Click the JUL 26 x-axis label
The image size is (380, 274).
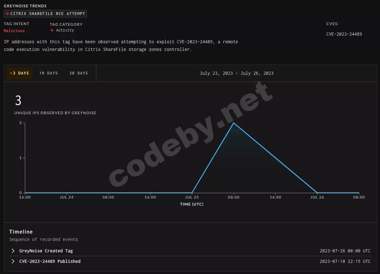[x=317, y=197]
